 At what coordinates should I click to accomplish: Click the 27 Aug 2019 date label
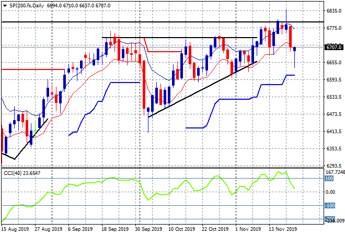(x=49, y=229)
